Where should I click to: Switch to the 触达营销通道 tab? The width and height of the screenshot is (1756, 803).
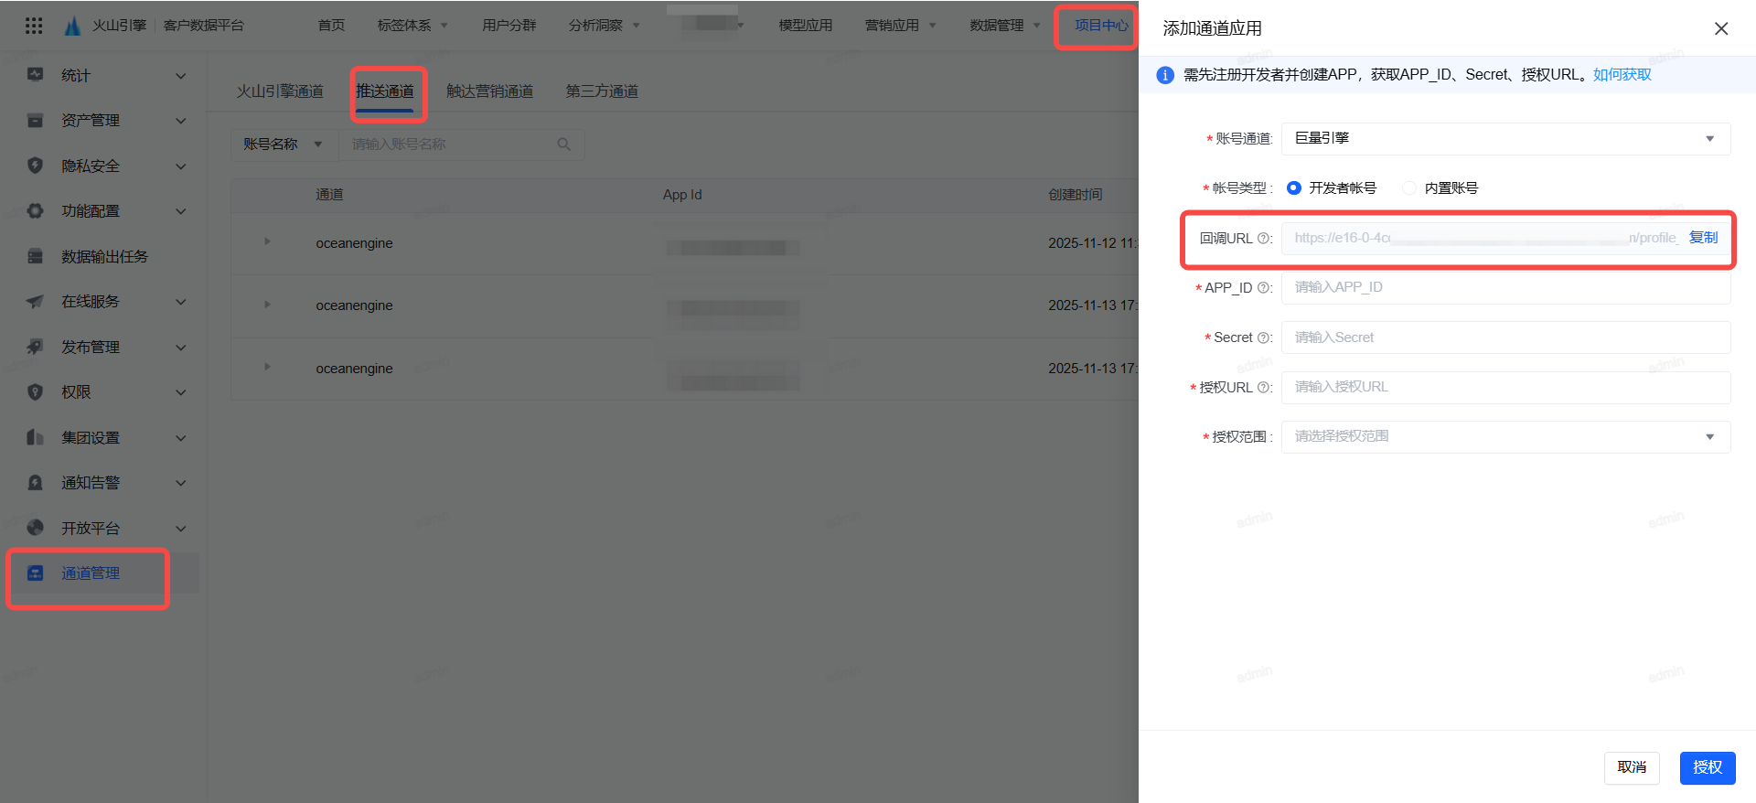tap(489, 91)
